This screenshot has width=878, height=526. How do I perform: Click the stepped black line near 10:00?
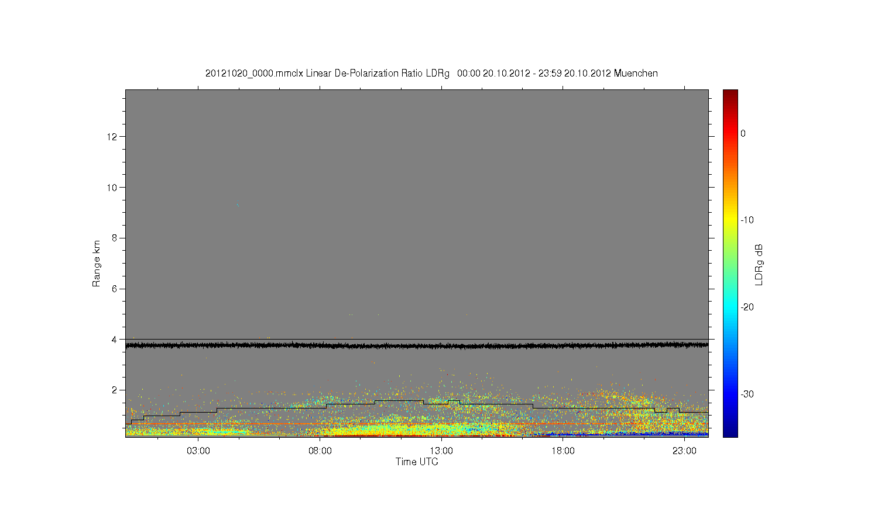(x=350, y=404)
